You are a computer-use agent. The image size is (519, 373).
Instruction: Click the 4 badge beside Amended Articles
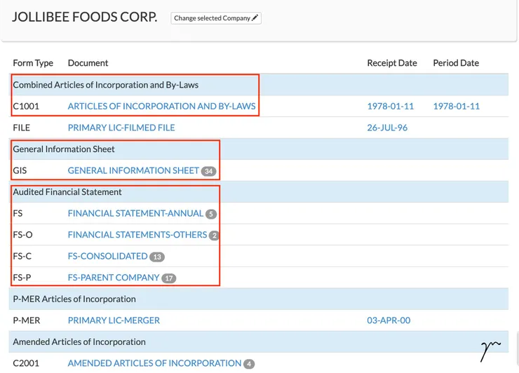[248, 364]
